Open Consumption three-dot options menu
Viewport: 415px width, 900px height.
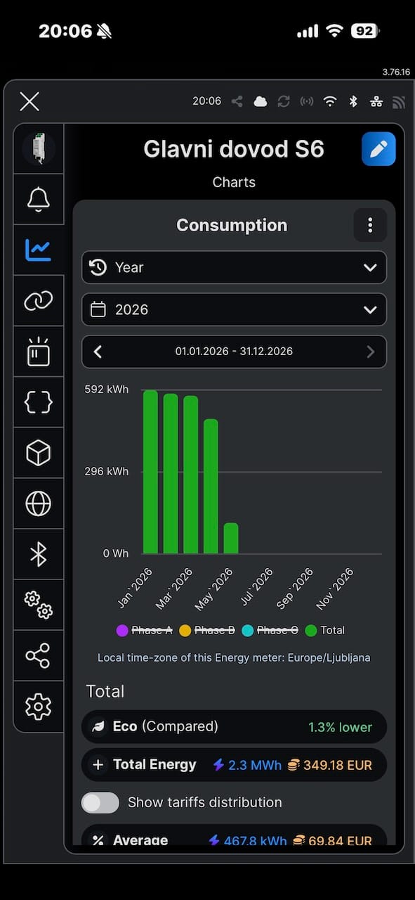click(370, 225)
